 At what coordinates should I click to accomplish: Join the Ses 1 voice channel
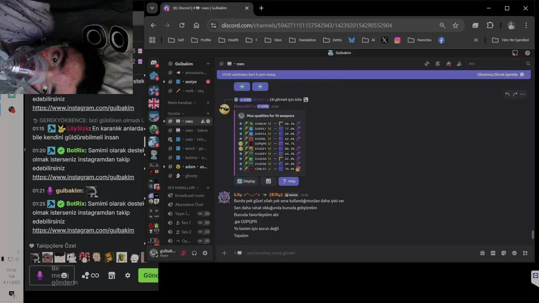pyautogui.click(x=188, y=223)
